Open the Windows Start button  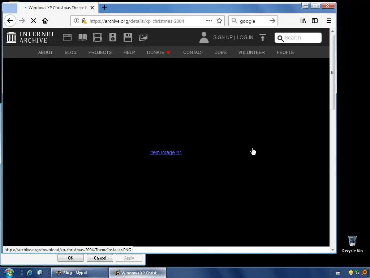9,273
